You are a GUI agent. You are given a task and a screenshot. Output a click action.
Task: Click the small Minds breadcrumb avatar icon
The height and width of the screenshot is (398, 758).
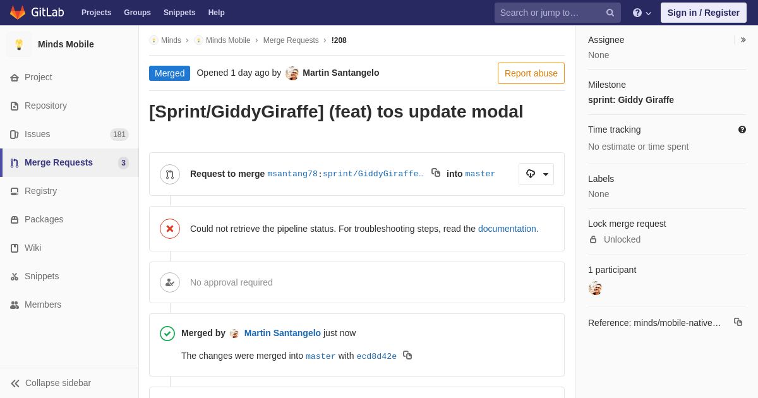(153, 40)
